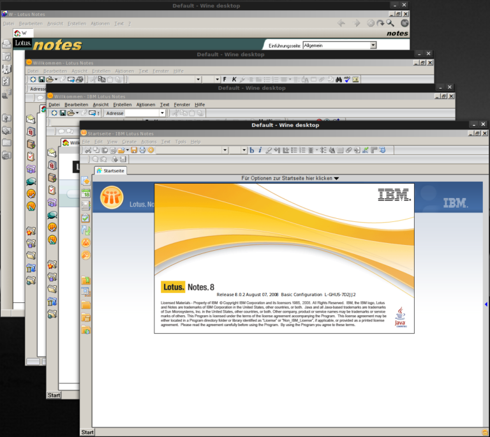Open mail envelope icon in W Lotus Notes sidebar
This screenshot has height=437, width=490.
click(x=6, y=45)
